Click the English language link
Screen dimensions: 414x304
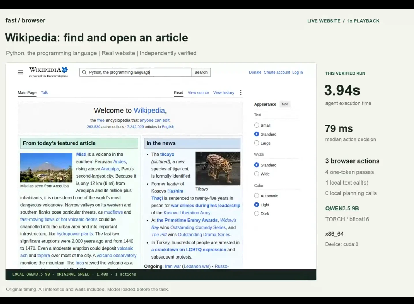(x=168, y=127)
